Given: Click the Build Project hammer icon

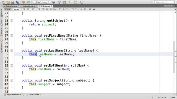Looking at the screenshot, I should point(59,2).
